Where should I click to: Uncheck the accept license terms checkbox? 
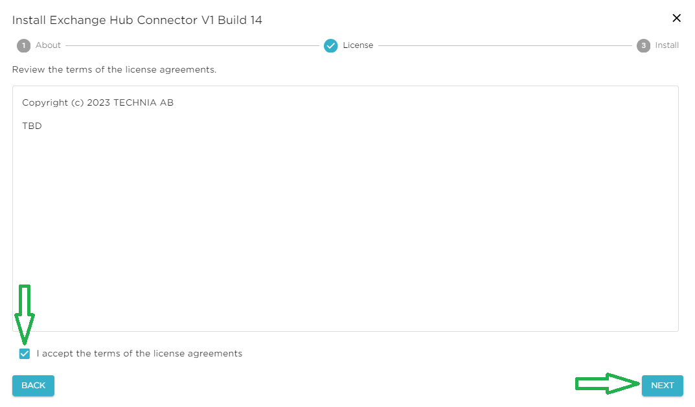(x=25, y=354)
